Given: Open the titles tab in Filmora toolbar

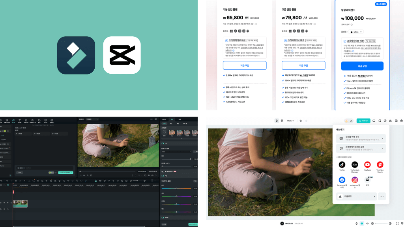Looking at the screenshot, I should click(20, 121).
